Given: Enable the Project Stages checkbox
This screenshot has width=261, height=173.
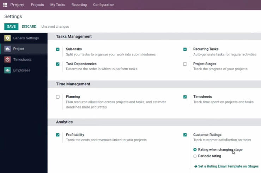Looking at the screenshot, I should tap(185, 64).
